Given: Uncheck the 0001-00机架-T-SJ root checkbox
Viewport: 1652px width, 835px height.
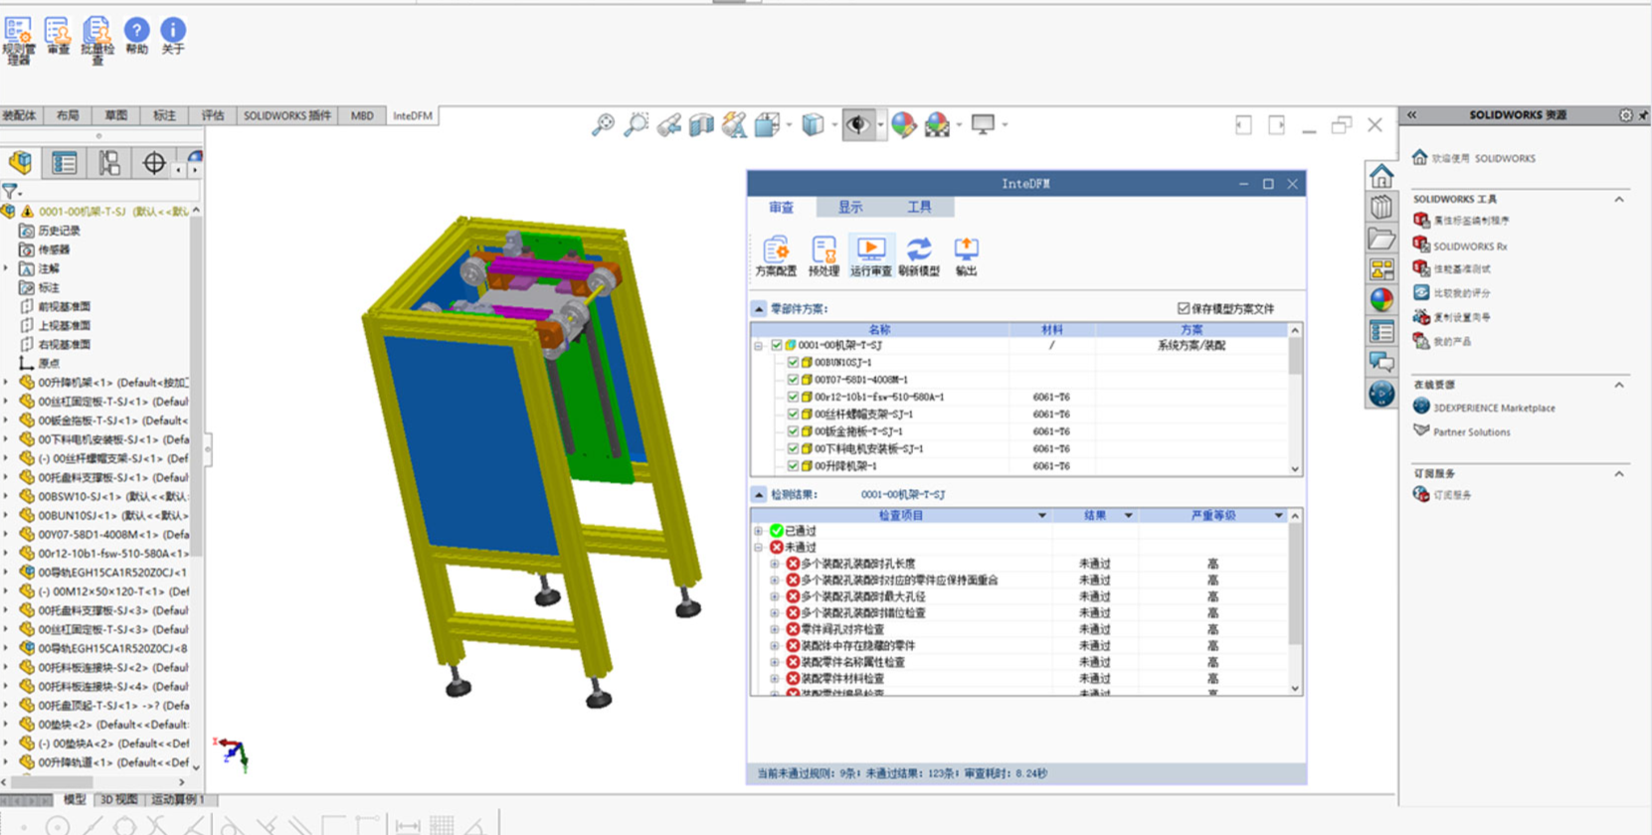Looking at the screenshot, I should [x=777, y=345].
